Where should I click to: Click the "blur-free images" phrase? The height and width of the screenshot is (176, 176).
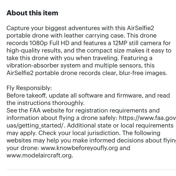[x=143, y=73]
